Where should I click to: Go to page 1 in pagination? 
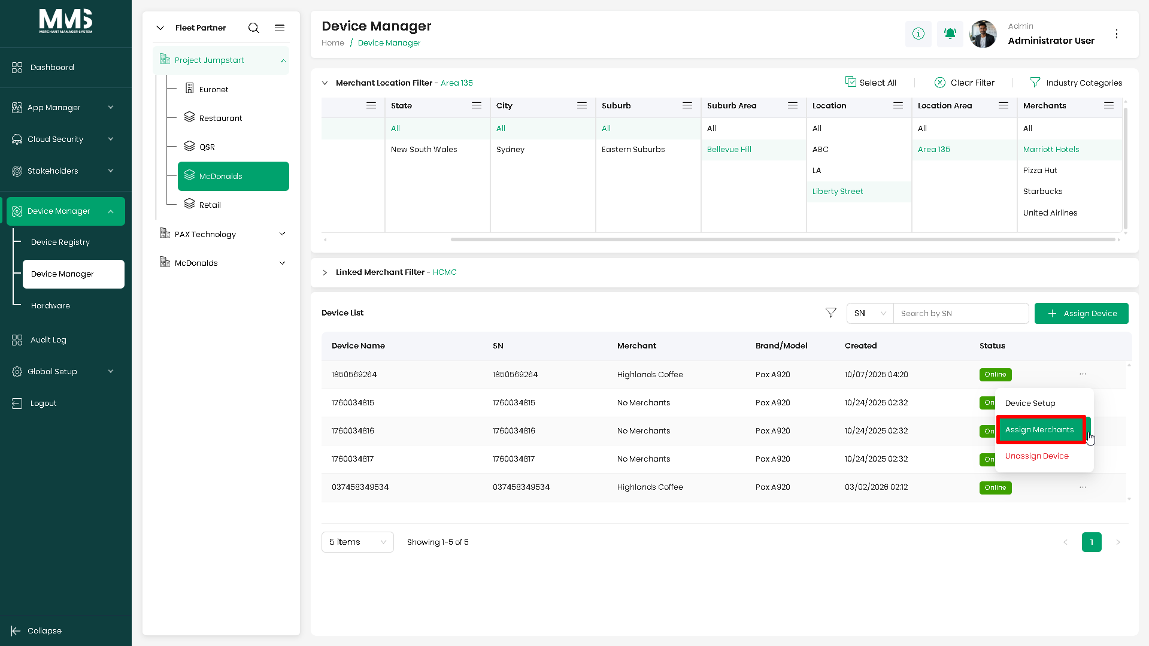(x=1092, y=542)
